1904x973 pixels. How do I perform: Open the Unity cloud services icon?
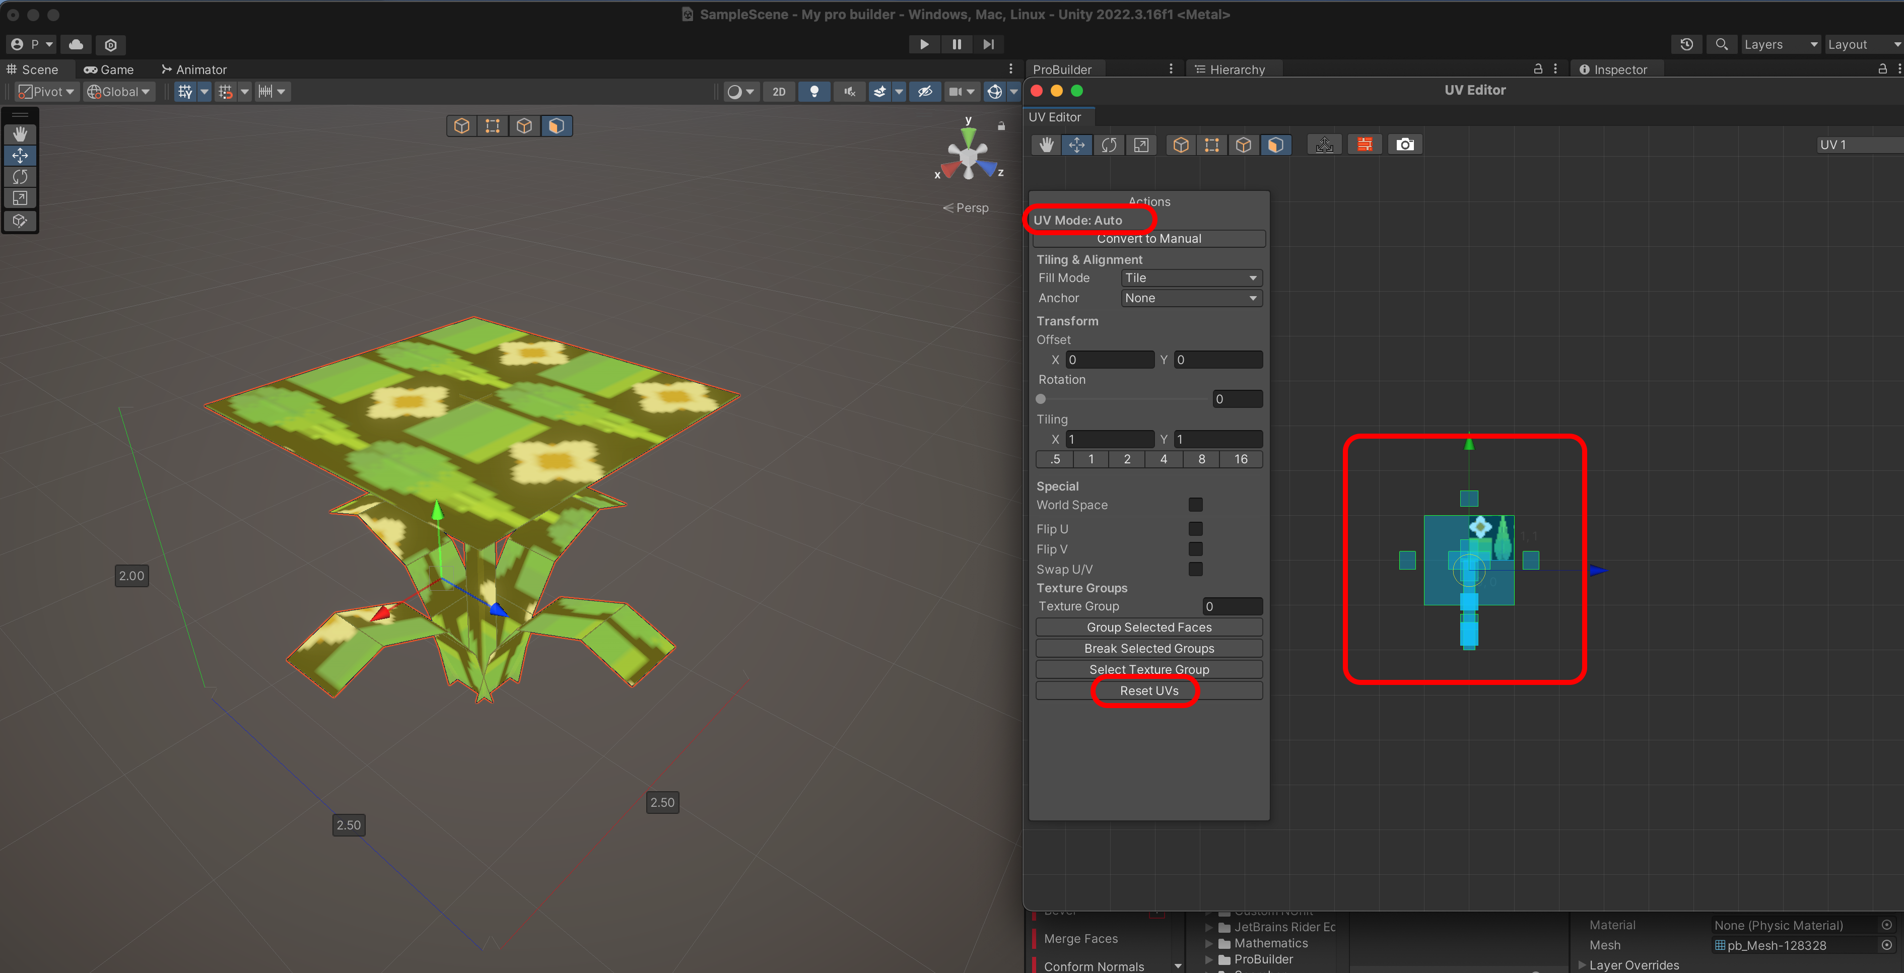76,44
